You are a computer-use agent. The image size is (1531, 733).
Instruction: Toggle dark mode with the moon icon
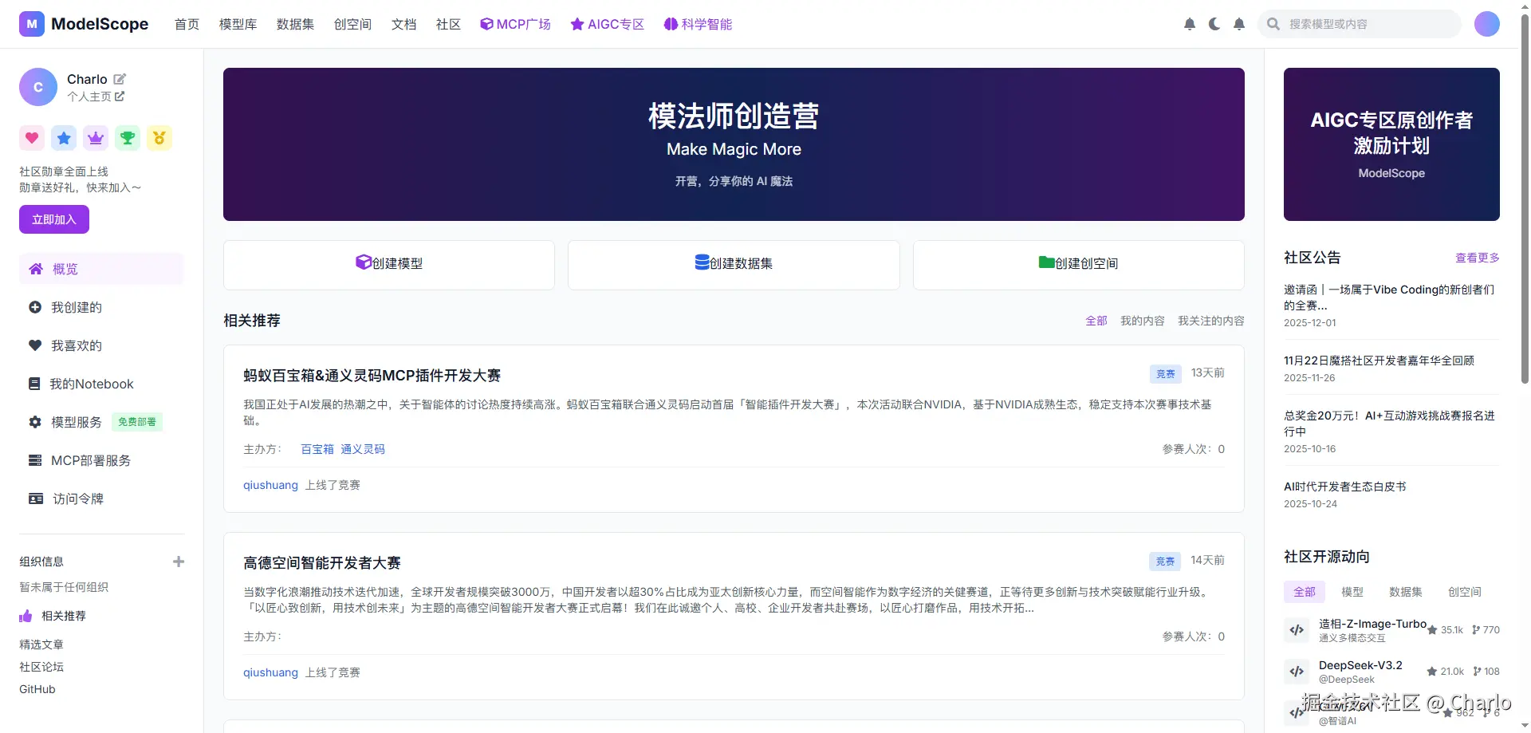1214,24
